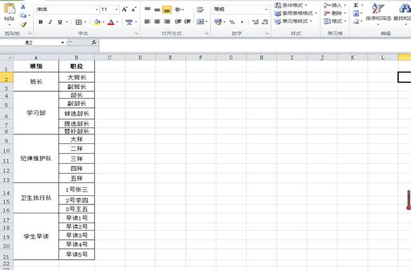Click in the formula bar

(x=254, y=44)
